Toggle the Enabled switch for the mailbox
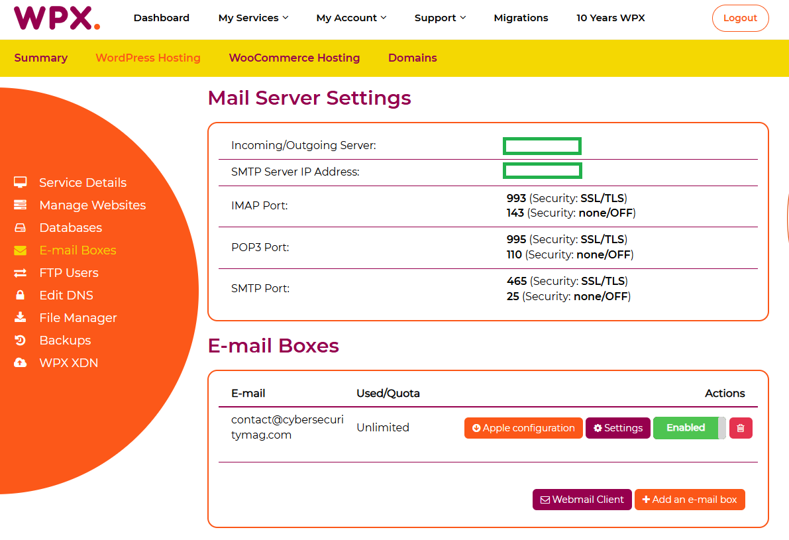 click(690, 428)
